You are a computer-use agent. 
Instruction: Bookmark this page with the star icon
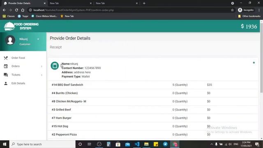(x=232, y=10)
